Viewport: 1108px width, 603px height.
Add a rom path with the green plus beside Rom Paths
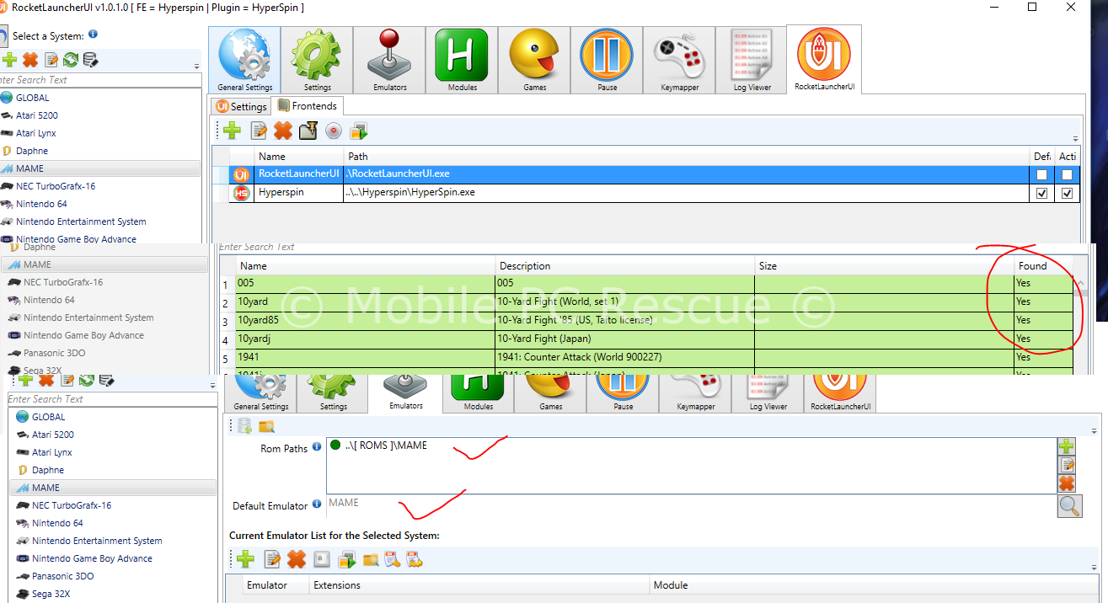pos(1067,446)
